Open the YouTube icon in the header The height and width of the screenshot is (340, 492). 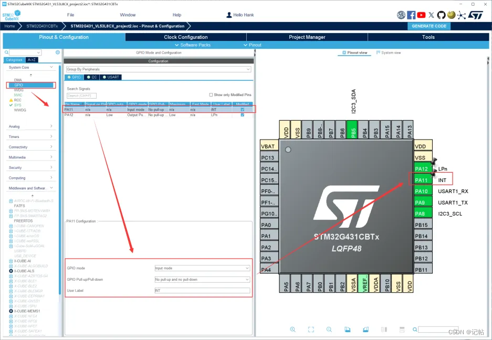(422, 15)
